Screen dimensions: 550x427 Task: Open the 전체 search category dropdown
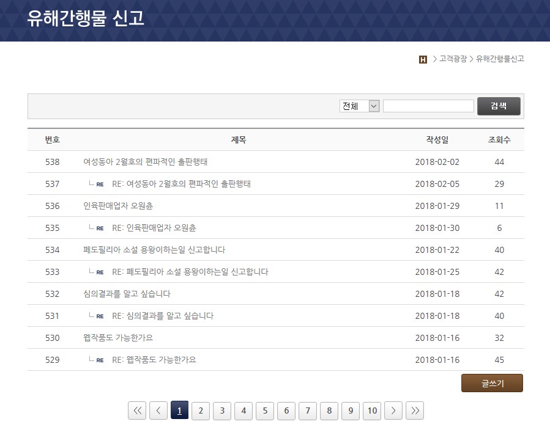coord(360,106)
